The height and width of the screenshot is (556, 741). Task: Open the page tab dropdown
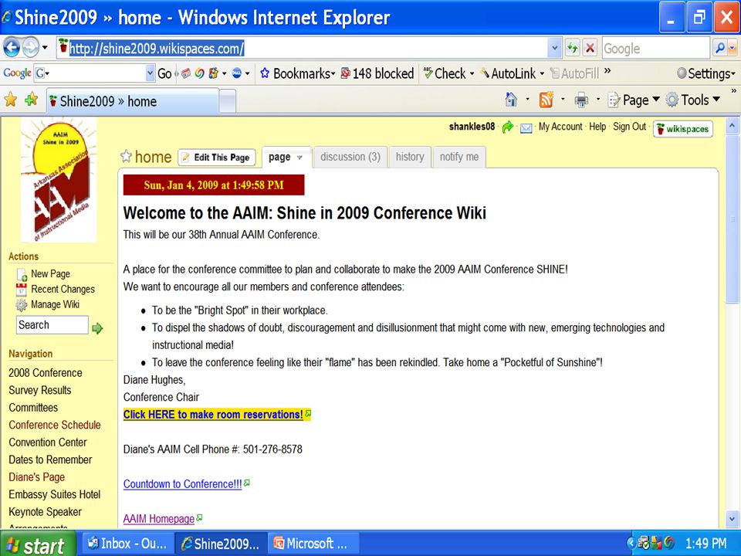(x=299, y=158)
